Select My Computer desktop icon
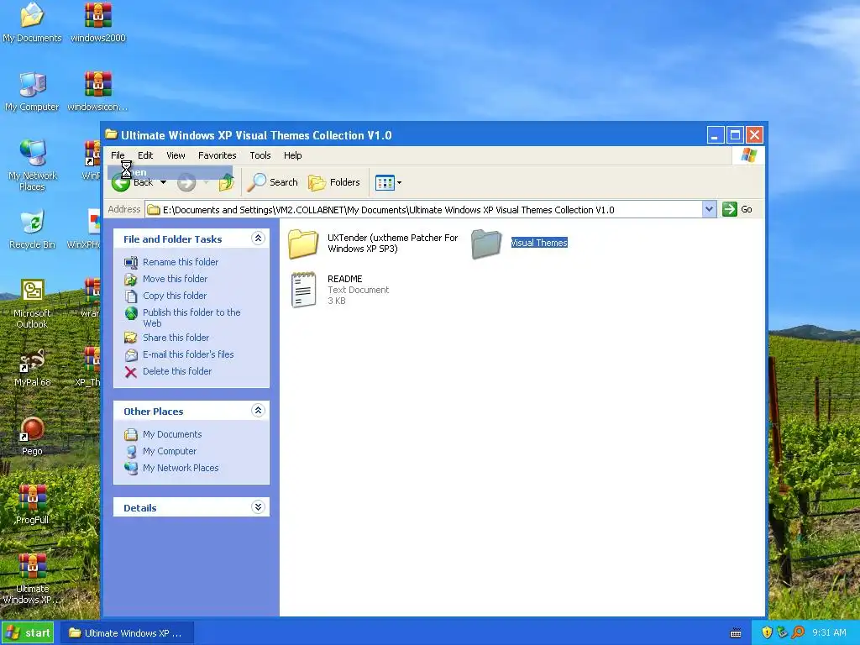Screen dimensions: 860x645 tap(33, 85)
